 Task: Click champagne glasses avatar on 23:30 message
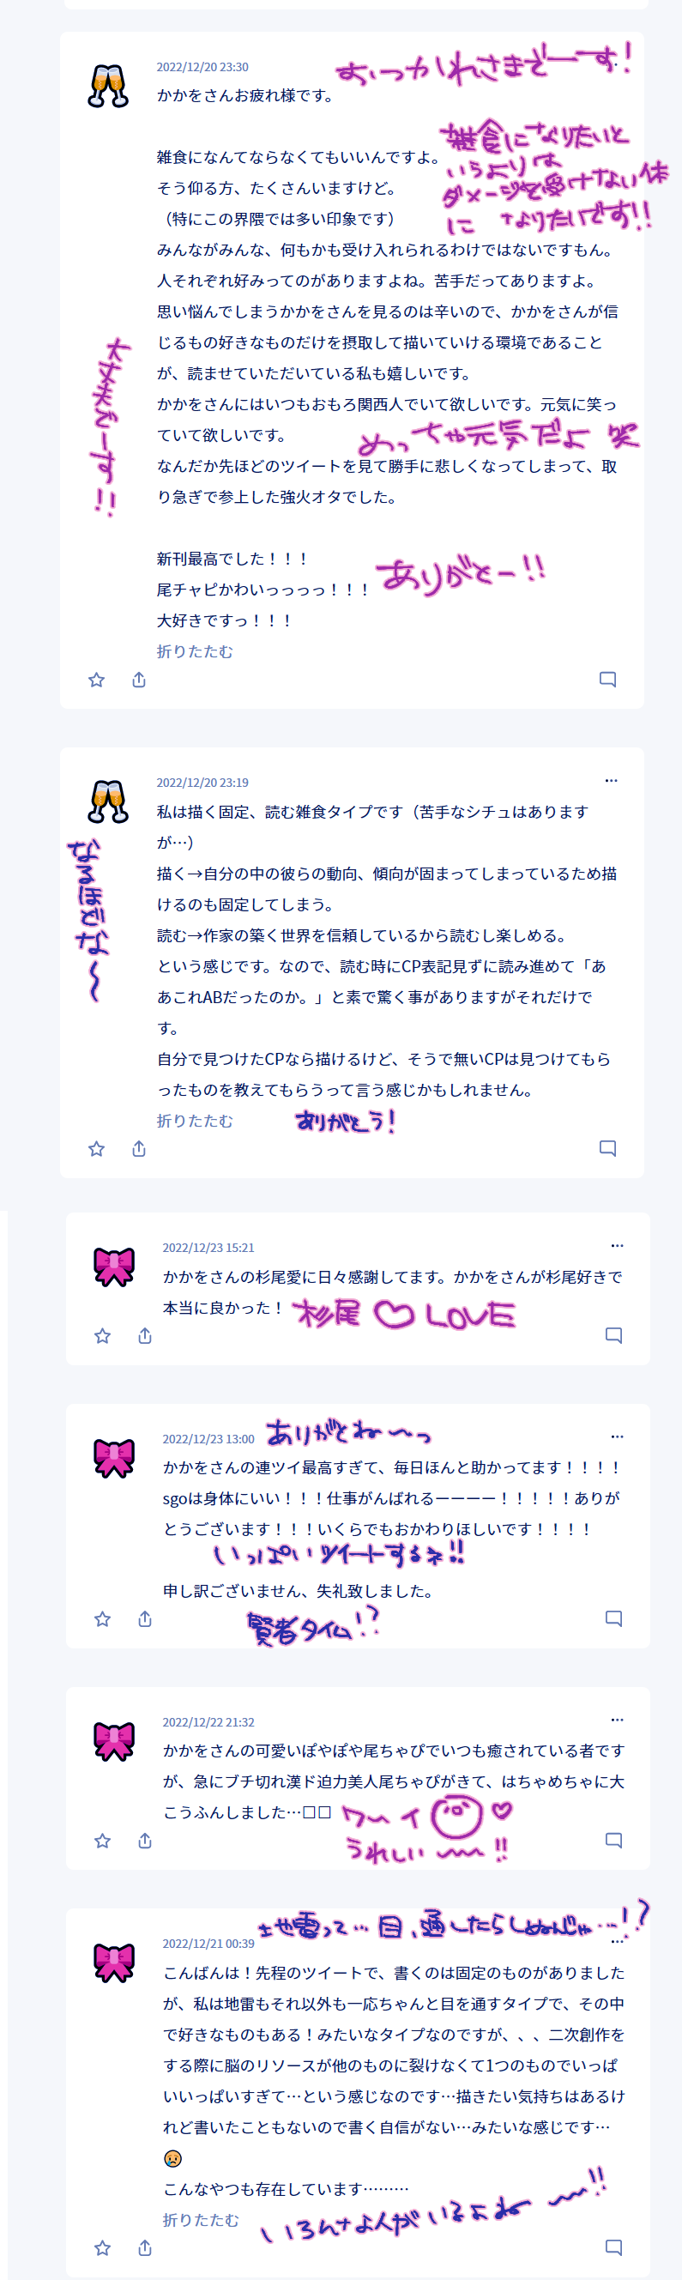(109, 87)
